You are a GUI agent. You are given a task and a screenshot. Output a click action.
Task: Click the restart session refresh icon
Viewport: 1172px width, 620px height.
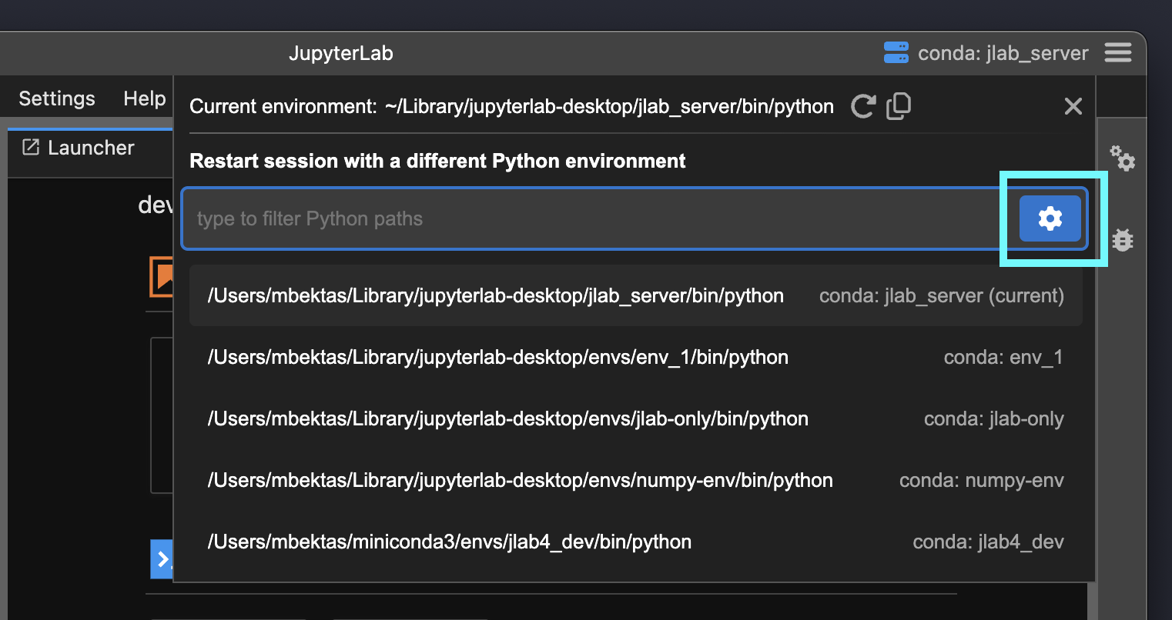863,106
